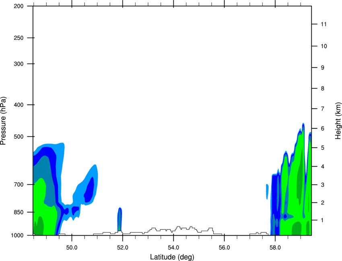Click the dark blue blob inside the plume near 50.7 latitude
The height and width of the screenshot is (261, 342).
click(x=89, y=190)
